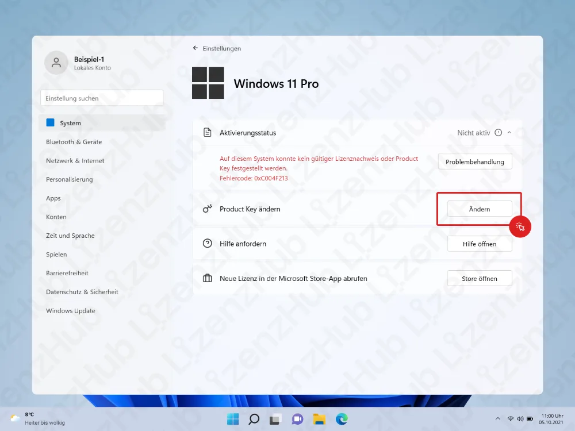Image resolution: width=575 pixels, height=431 pixels.
Task: Focus the Einstellung suchen search field
Action: (102, 98)
